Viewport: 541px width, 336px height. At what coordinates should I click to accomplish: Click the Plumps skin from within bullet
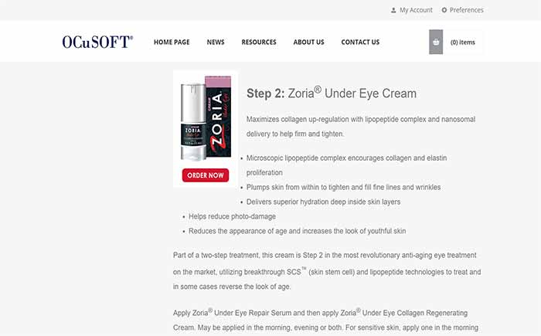coord(343,188)
